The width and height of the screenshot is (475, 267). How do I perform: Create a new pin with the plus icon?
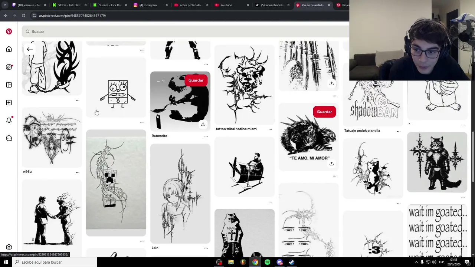9,103
